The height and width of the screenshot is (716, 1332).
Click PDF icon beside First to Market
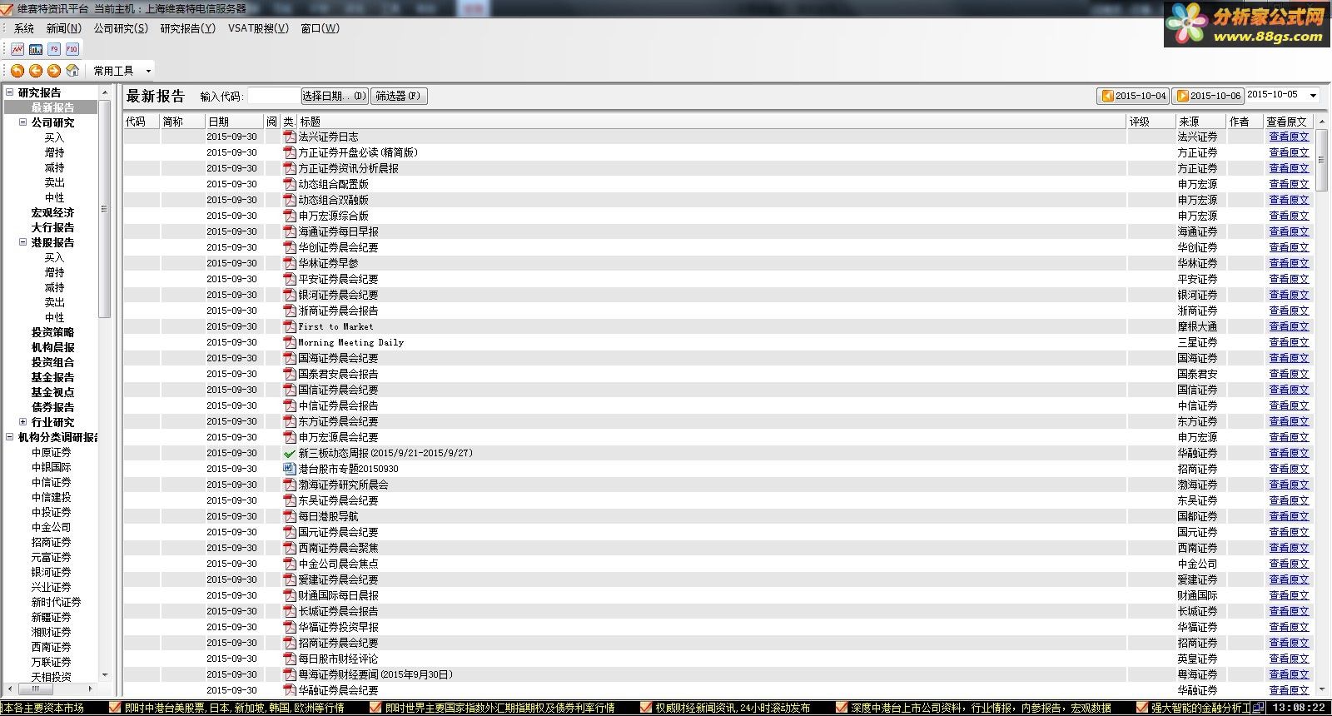click(290, 326)
